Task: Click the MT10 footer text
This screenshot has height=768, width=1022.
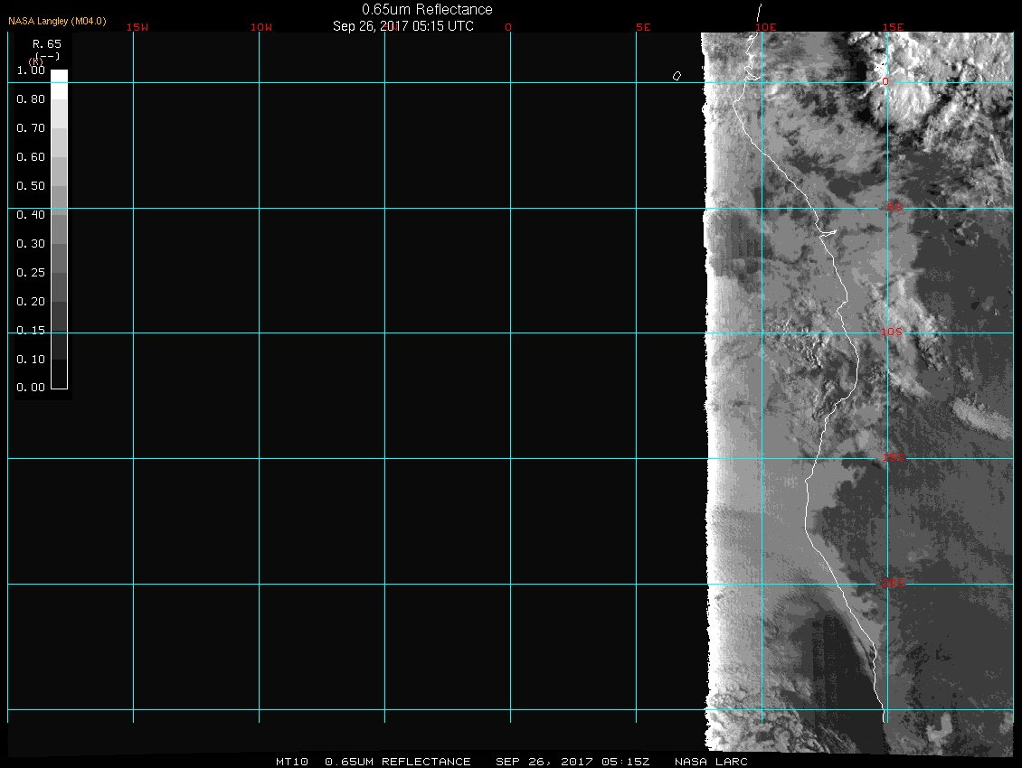Action: [292, 762]
